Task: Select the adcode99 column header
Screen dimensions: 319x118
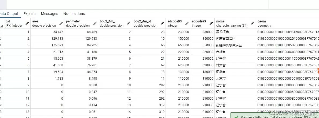Action: point(202,23)
